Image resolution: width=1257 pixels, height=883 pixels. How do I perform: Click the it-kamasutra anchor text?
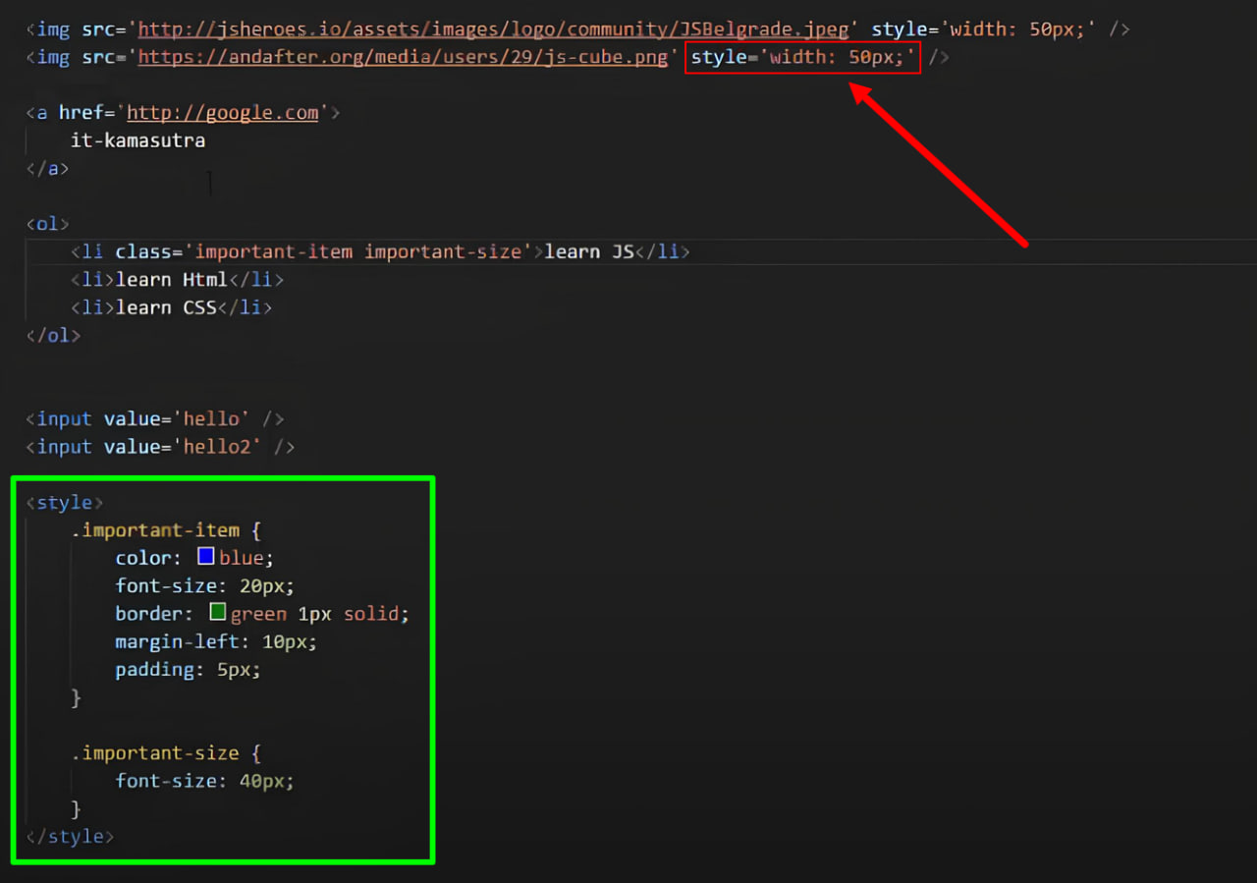137,140
